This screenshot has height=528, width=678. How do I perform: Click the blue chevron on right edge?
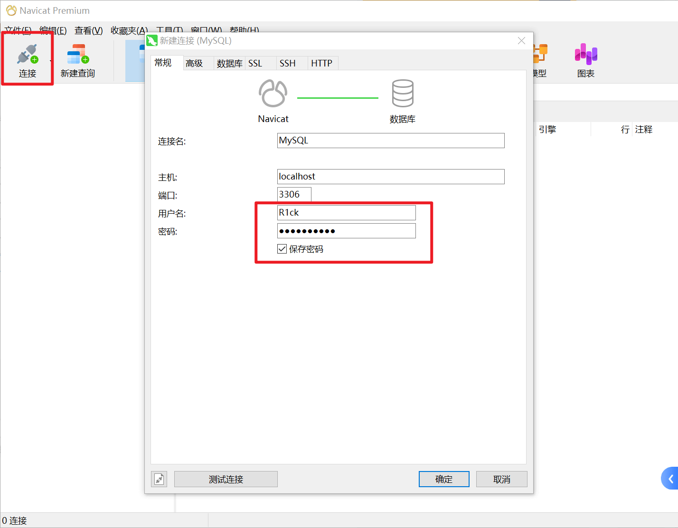click(x=670, y=479)
